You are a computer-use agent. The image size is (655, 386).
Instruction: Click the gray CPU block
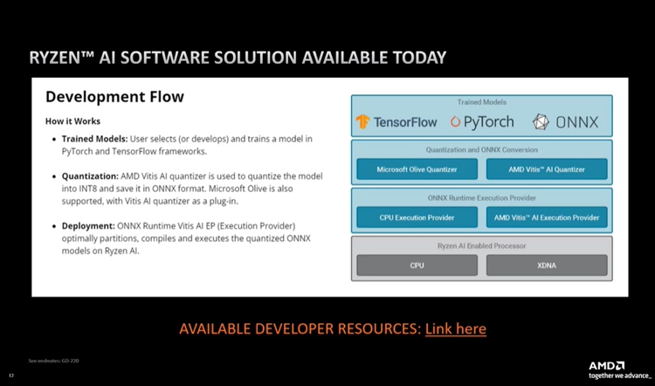pyautogui.click(x=417, y=265)
